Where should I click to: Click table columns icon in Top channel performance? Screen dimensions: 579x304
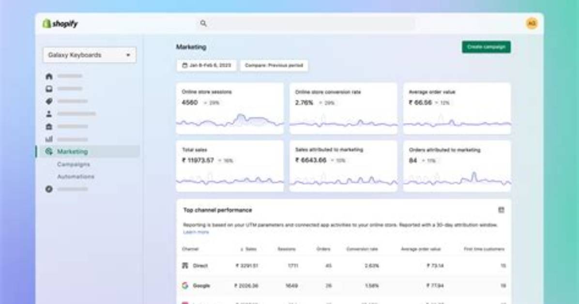coord(501,210)
